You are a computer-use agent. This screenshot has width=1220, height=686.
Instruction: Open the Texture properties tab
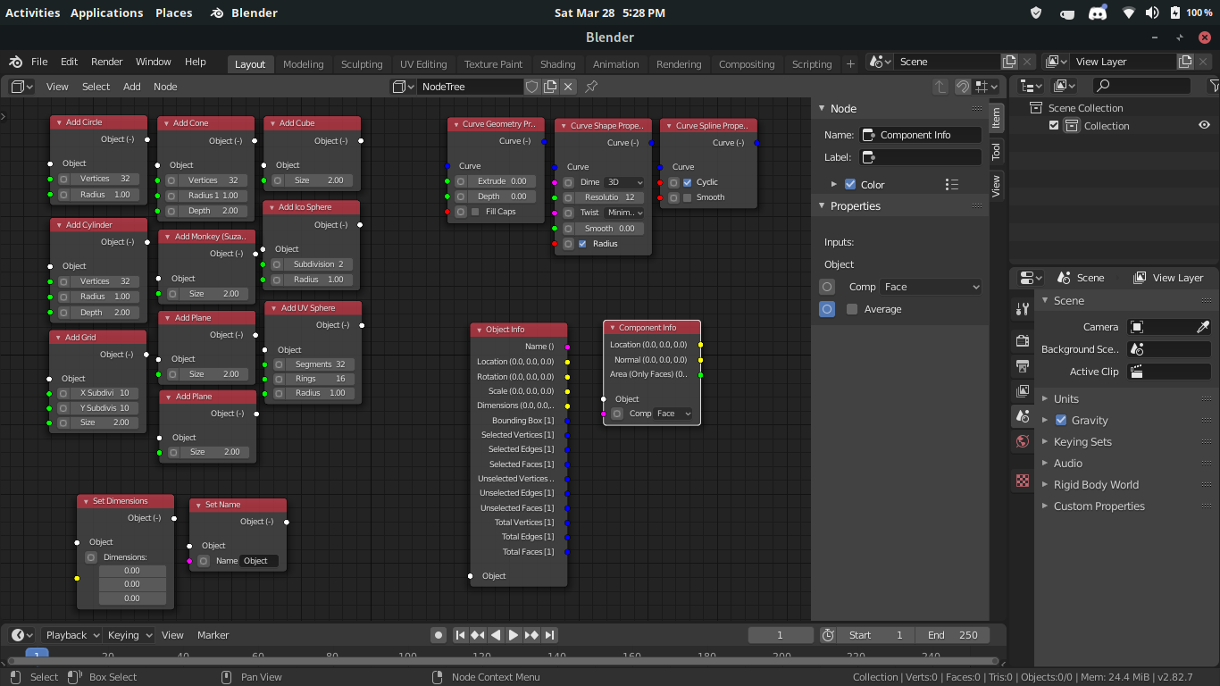(x=1023, y=481)
